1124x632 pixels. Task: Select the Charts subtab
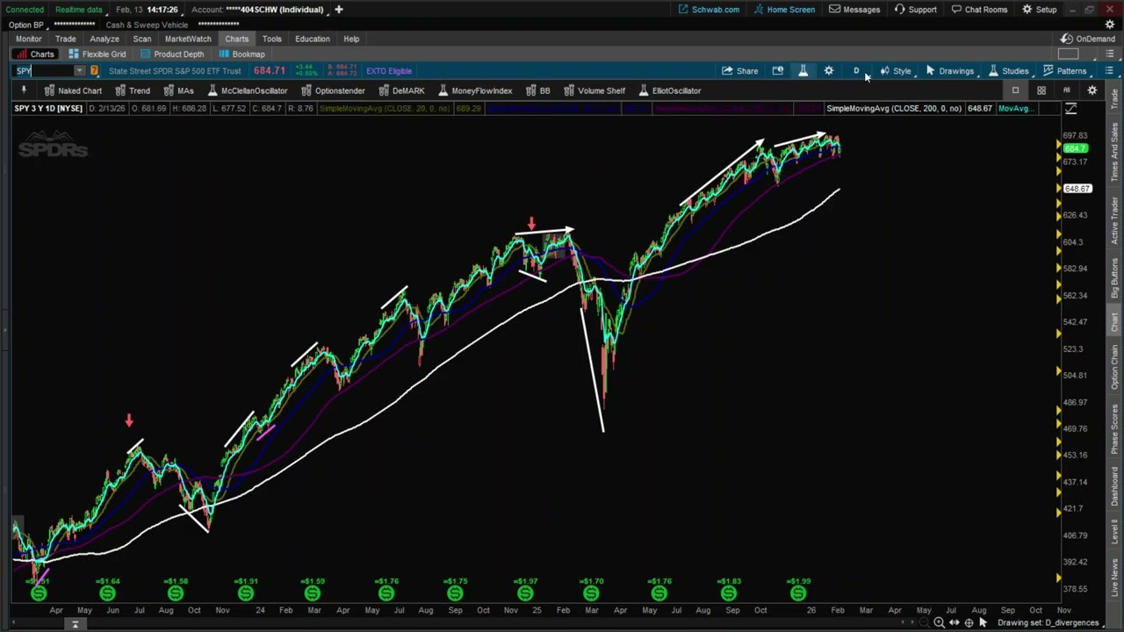tap(35, 54)
